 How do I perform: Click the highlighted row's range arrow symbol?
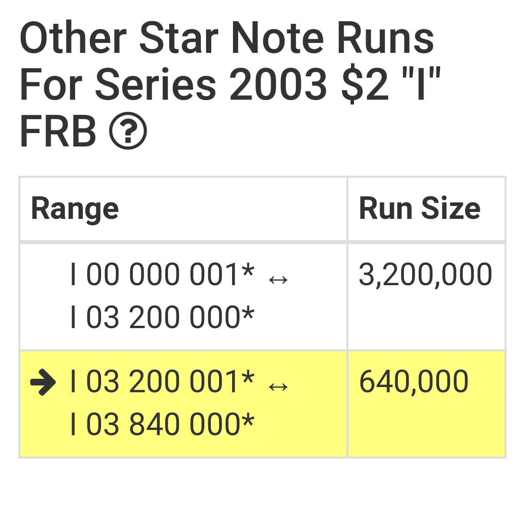(x=278, y=387)
